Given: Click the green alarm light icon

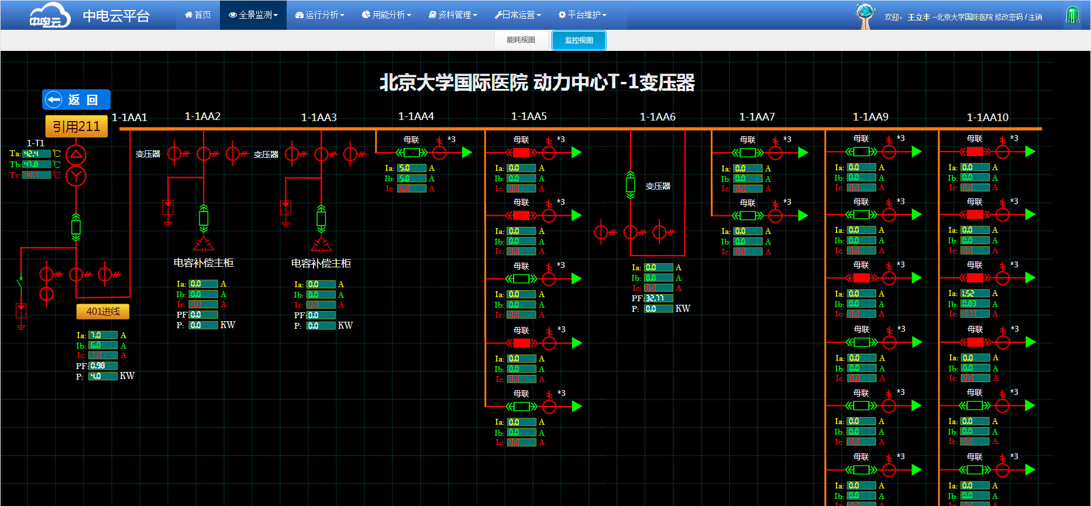Looking at the screenshot, I should 1072,15.
